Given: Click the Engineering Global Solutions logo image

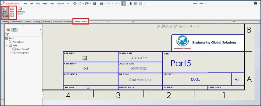Looking at the screenshot, I should 182,42.
